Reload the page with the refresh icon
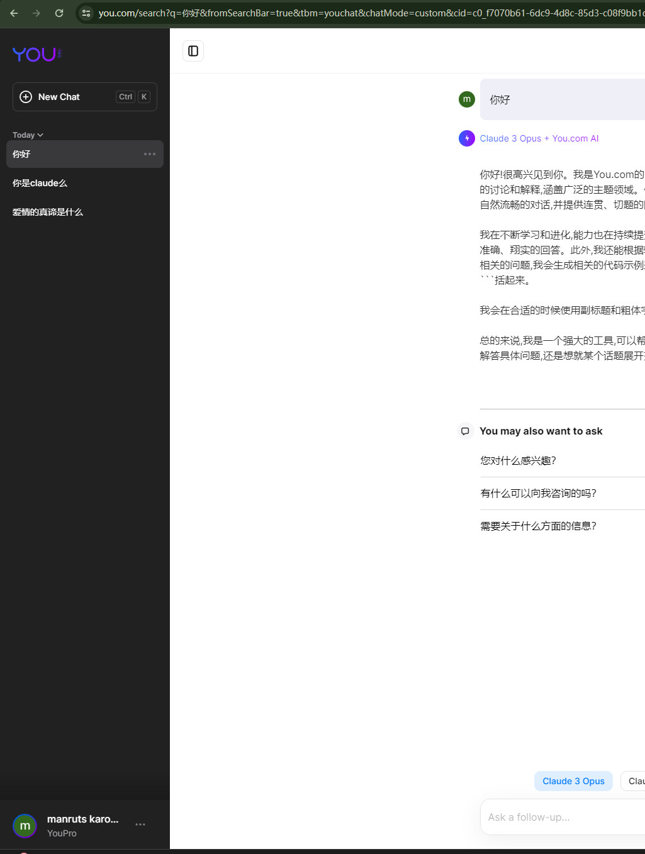This screenshot has width=645, height=854. tap(59, 13)
